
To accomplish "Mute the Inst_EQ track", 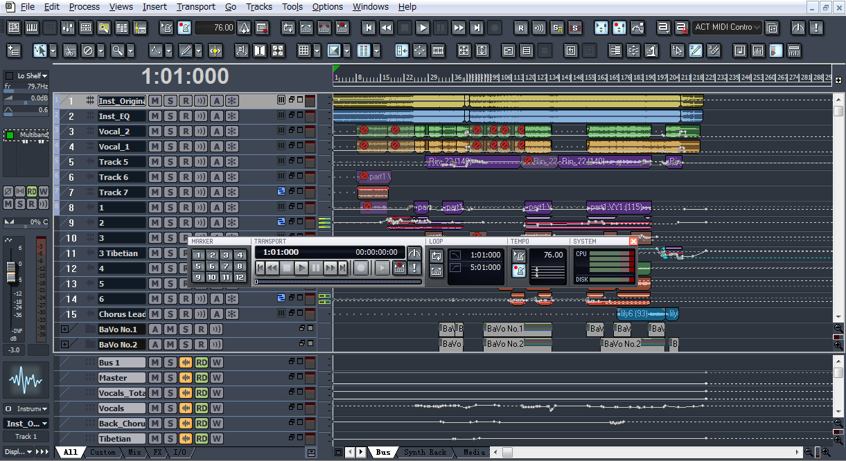I will coord(155,116).
